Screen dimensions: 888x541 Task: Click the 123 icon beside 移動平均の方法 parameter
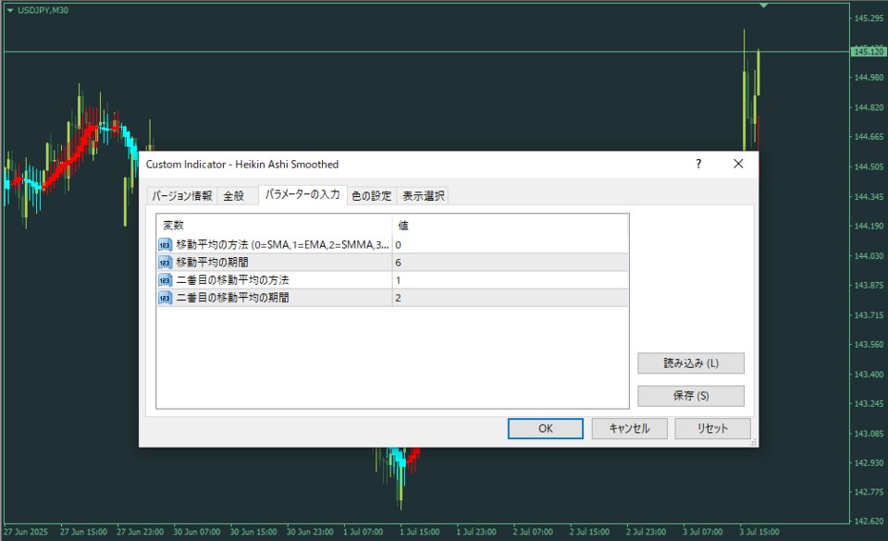(165, 245)
